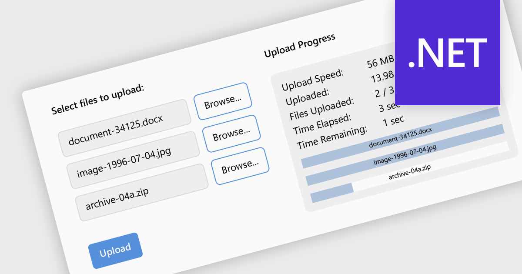Click the 1 sec time remaining value
522x274 pixels.
(393, 120)
